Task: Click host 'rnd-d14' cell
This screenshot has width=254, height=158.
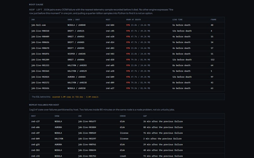Action: tap(110, 42)
